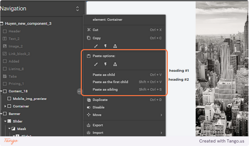Viewport: 249px width, 146px height.
Task: Paste styles using brush icon in Paste options
Action: click(96, 64)
